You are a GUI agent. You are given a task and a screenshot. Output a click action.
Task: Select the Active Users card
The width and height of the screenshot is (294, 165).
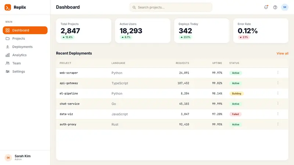pyautogui.click(x=143, y=31)
